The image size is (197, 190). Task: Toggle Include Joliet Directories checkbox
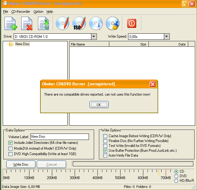pos(10,143)
